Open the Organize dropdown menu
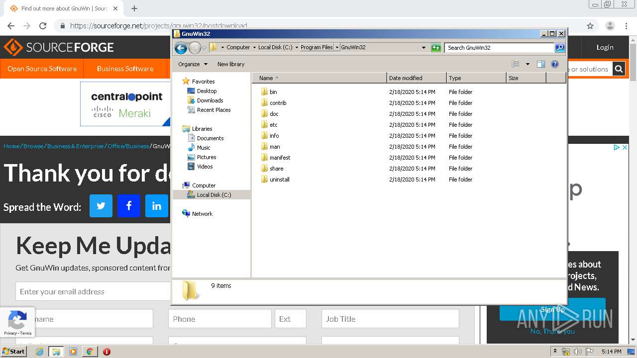Image resolution: width=637 pixels, height=358 pixels. (x=193, y=64)
